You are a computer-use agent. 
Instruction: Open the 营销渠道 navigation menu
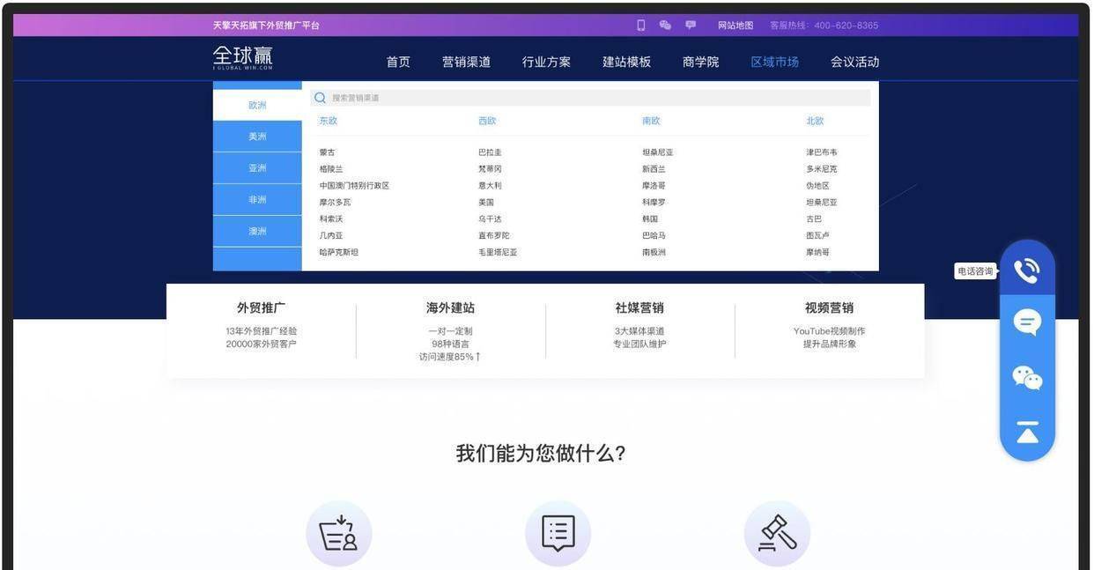tap(466, 62)
